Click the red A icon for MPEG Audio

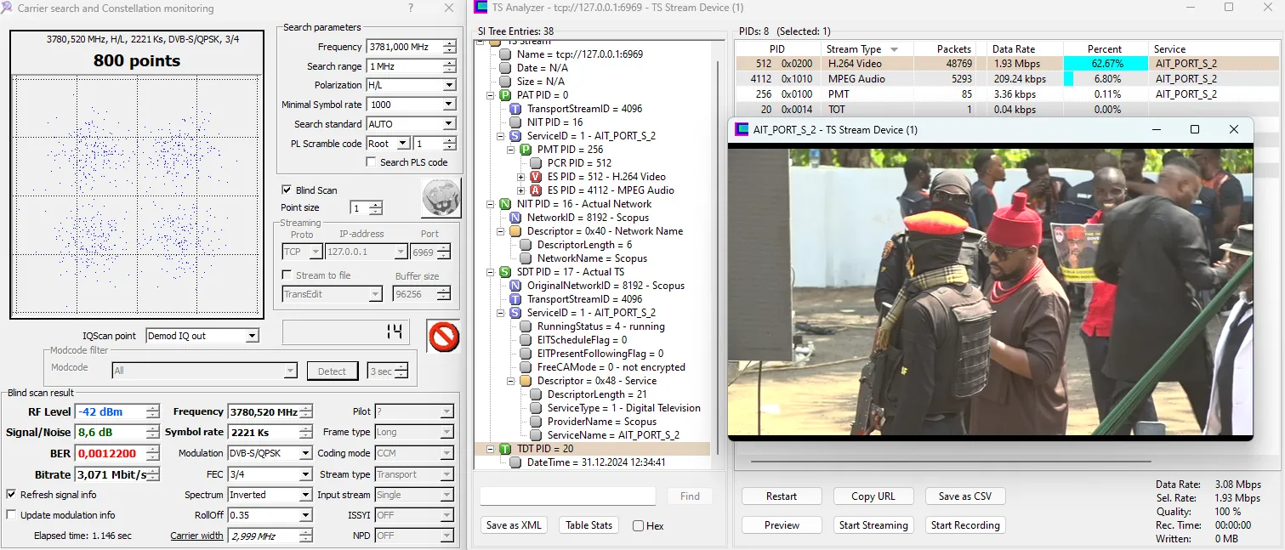(536, 190)
